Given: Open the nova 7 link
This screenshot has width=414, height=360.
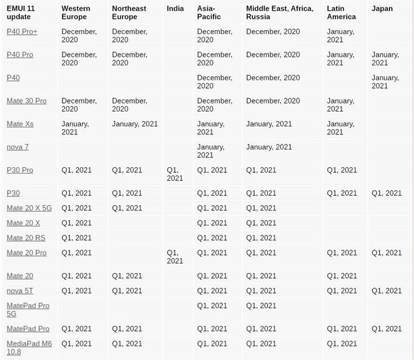Looking at the screenshot, I should tap(18, 147).
